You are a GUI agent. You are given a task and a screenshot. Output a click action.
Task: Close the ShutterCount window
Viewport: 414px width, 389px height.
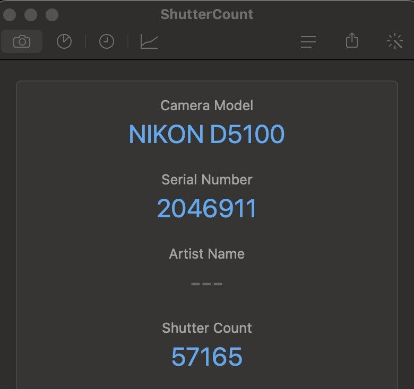10,14
